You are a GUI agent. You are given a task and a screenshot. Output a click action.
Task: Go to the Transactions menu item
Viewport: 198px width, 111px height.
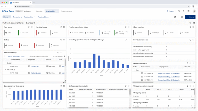click(x=17, y=17)
